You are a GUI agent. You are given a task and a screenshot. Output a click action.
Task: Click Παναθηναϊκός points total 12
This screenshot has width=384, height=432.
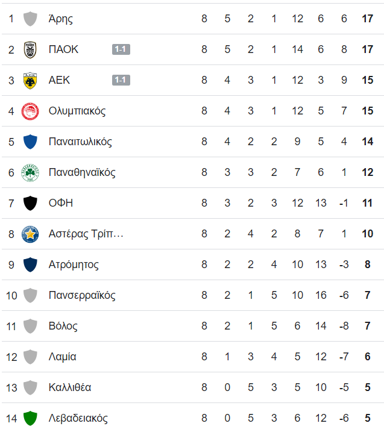(x=367, y=172)
